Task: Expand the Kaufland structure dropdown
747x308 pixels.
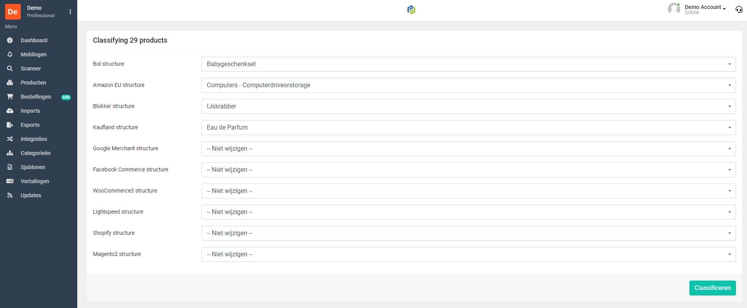Action: (x=468, y=128)
